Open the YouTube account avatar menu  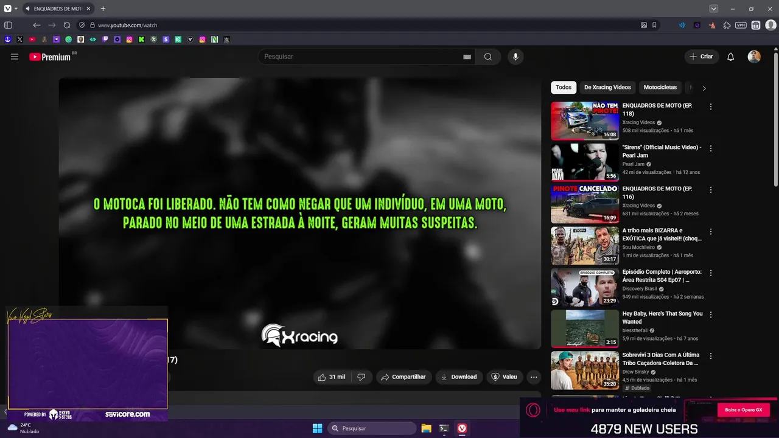tap(754, 57)
